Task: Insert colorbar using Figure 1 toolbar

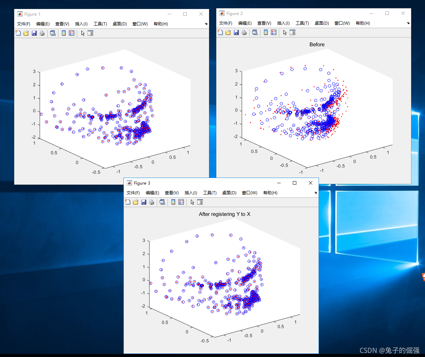Action: coord(64,33)
